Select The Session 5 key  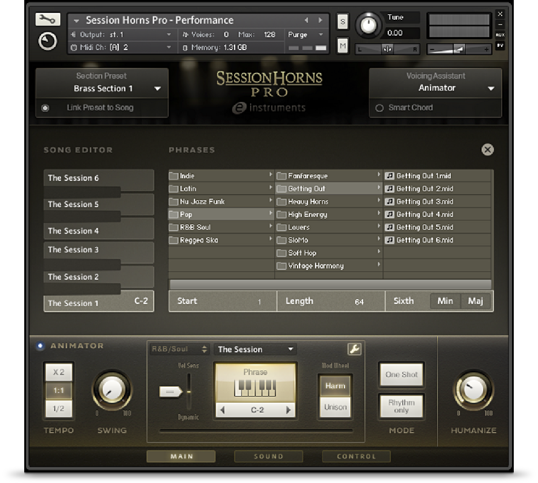99,204
